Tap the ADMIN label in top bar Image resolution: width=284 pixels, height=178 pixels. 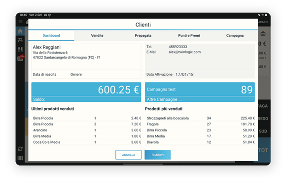point(263,22)
